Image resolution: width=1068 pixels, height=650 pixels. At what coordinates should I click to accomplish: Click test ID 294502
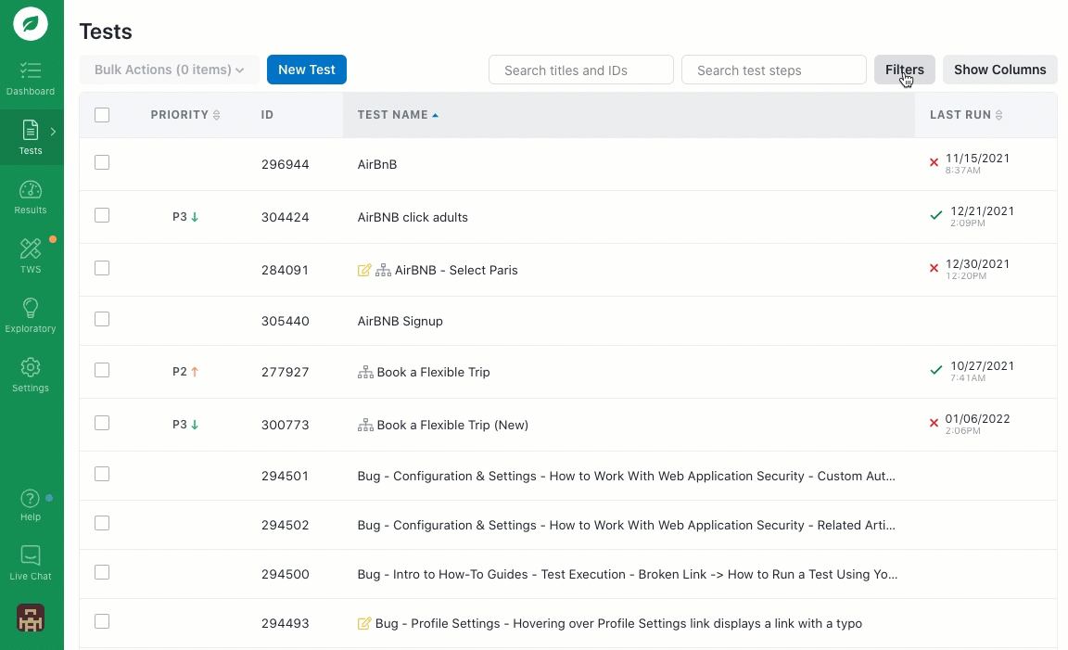285,526
